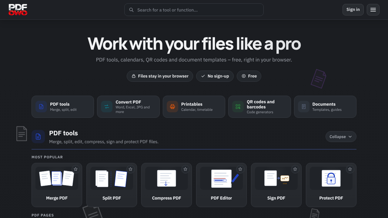The height and width of the screenshot is (218, 388).
Task: Favorite the Merge PDF tool star
Action: (76, 169)
